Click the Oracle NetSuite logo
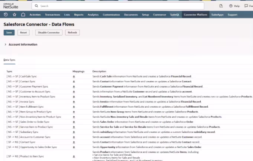The image size is (253, 161). coord(11,6)
